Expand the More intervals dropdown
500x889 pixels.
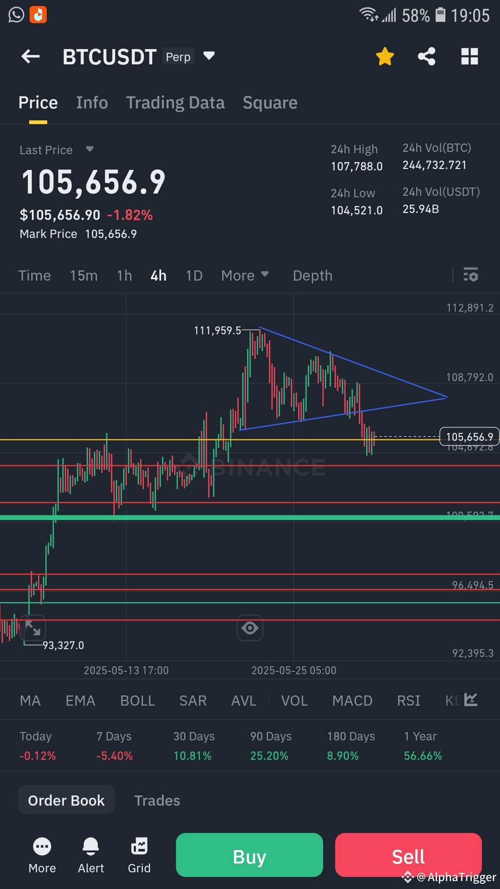(245, 275)
